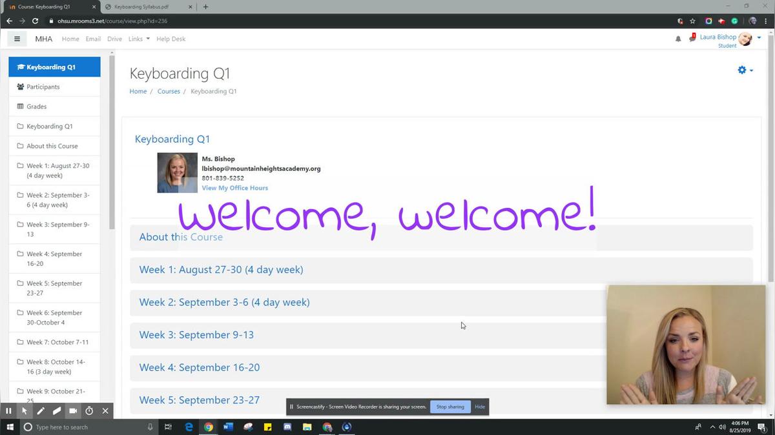Click the Laura Bishop profile picture
The image size is (775, 435).
tap(745, 39)
